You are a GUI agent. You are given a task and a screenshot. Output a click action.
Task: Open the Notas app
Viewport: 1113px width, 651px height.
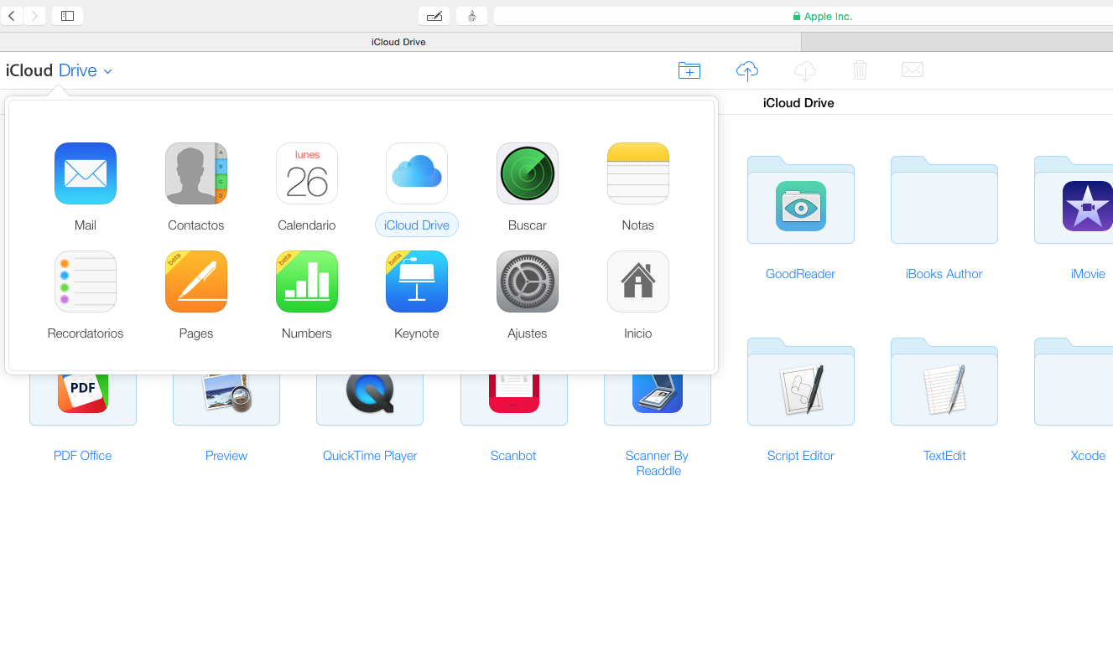[x=638, y=173]
